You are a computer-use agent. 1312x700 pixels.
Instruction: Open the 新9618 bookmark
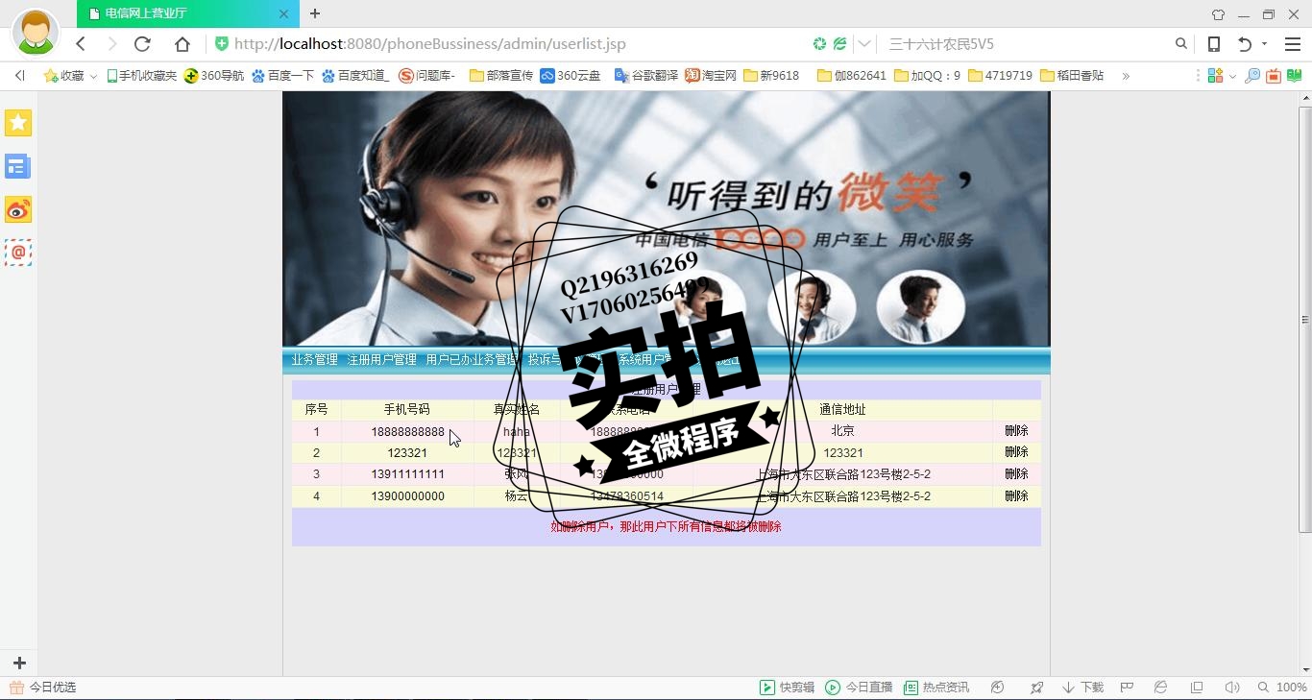click(771, 75)
